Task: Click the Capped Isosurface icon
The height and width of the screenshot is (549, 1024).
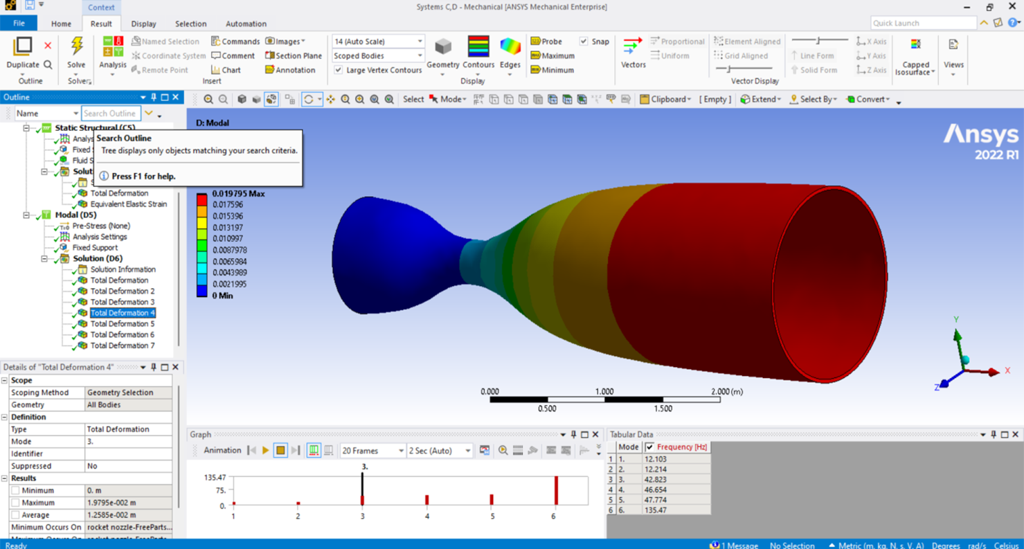Action: coord(915,46)
